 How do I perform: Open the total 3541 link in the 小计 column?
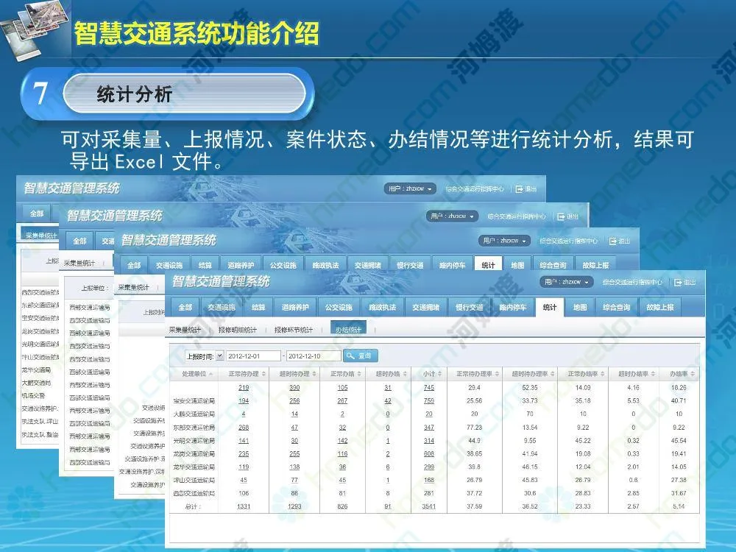coord(428,506)
